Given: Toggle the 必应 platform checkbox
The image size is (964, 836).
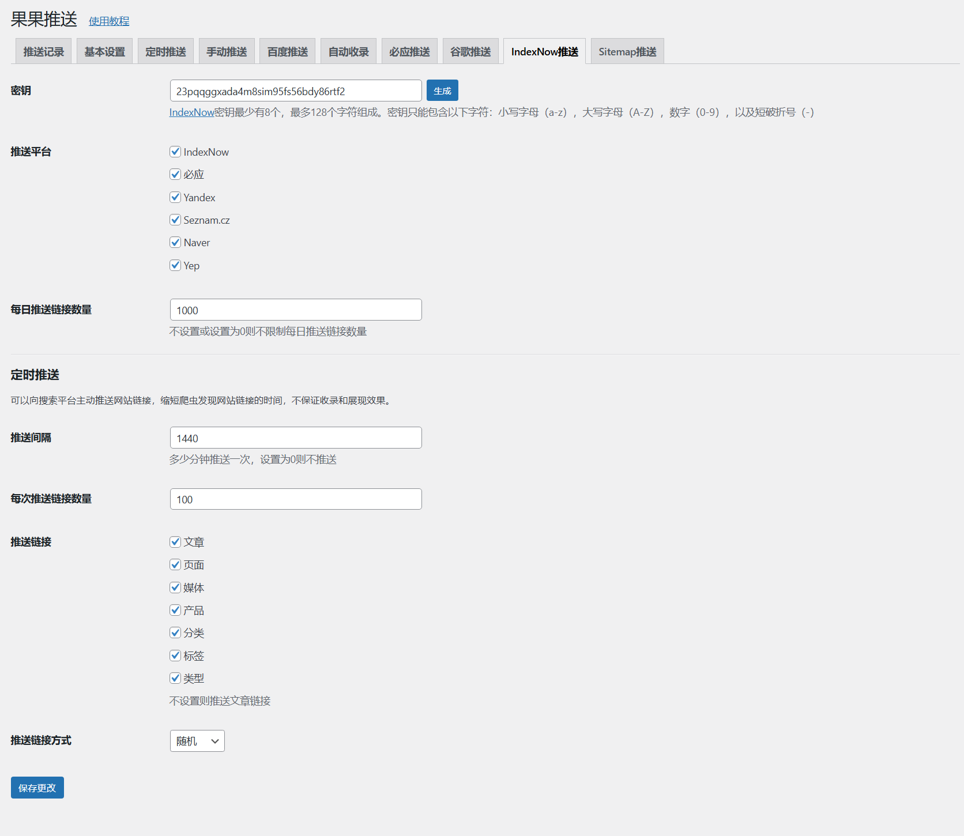Looking at the screenshot, I should [175, 174].
